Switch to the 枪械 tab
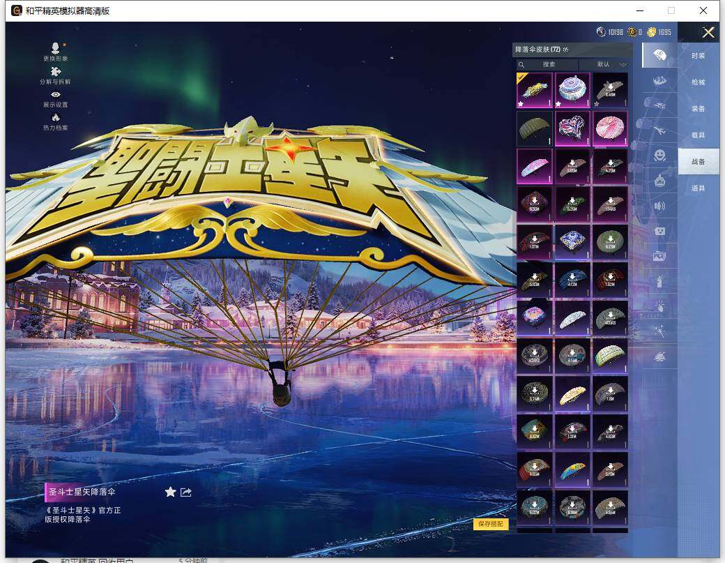This screenshot has height=563, width=725. (699, 82)
